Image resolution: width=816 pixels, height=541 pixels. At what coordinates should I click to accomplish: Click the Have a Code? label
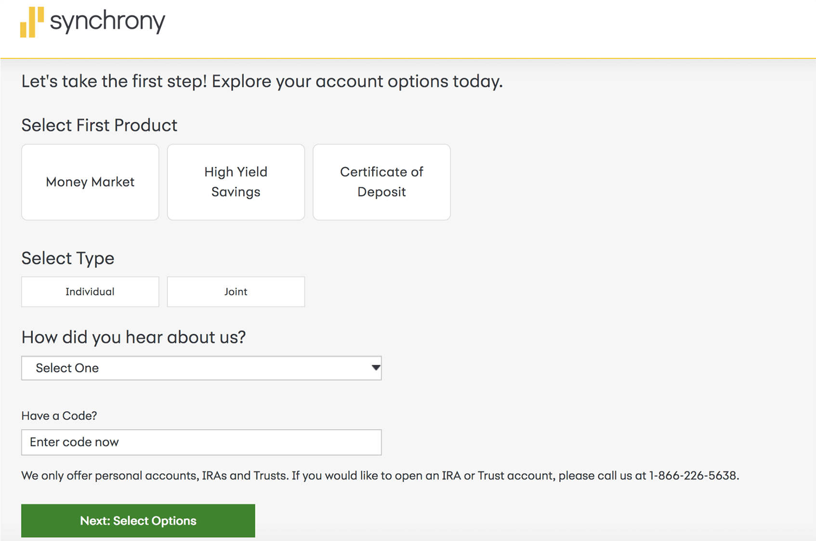[x=59, y=416]
